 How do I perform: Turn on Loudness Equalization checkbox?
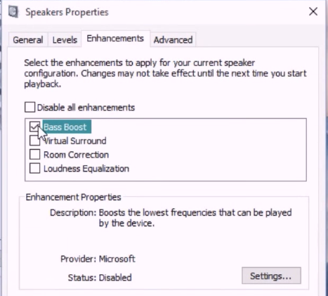pos(34,169)
